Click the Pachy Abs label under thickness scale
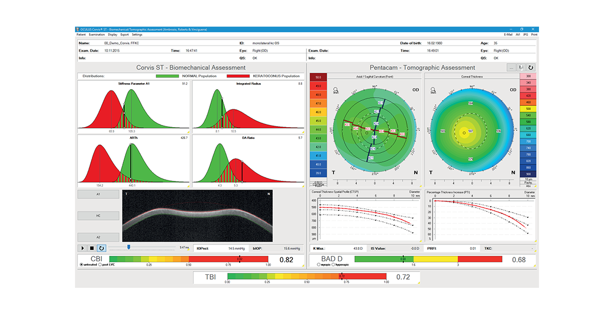The width and height of the screenshot is (614, 315). click(528, 184)
